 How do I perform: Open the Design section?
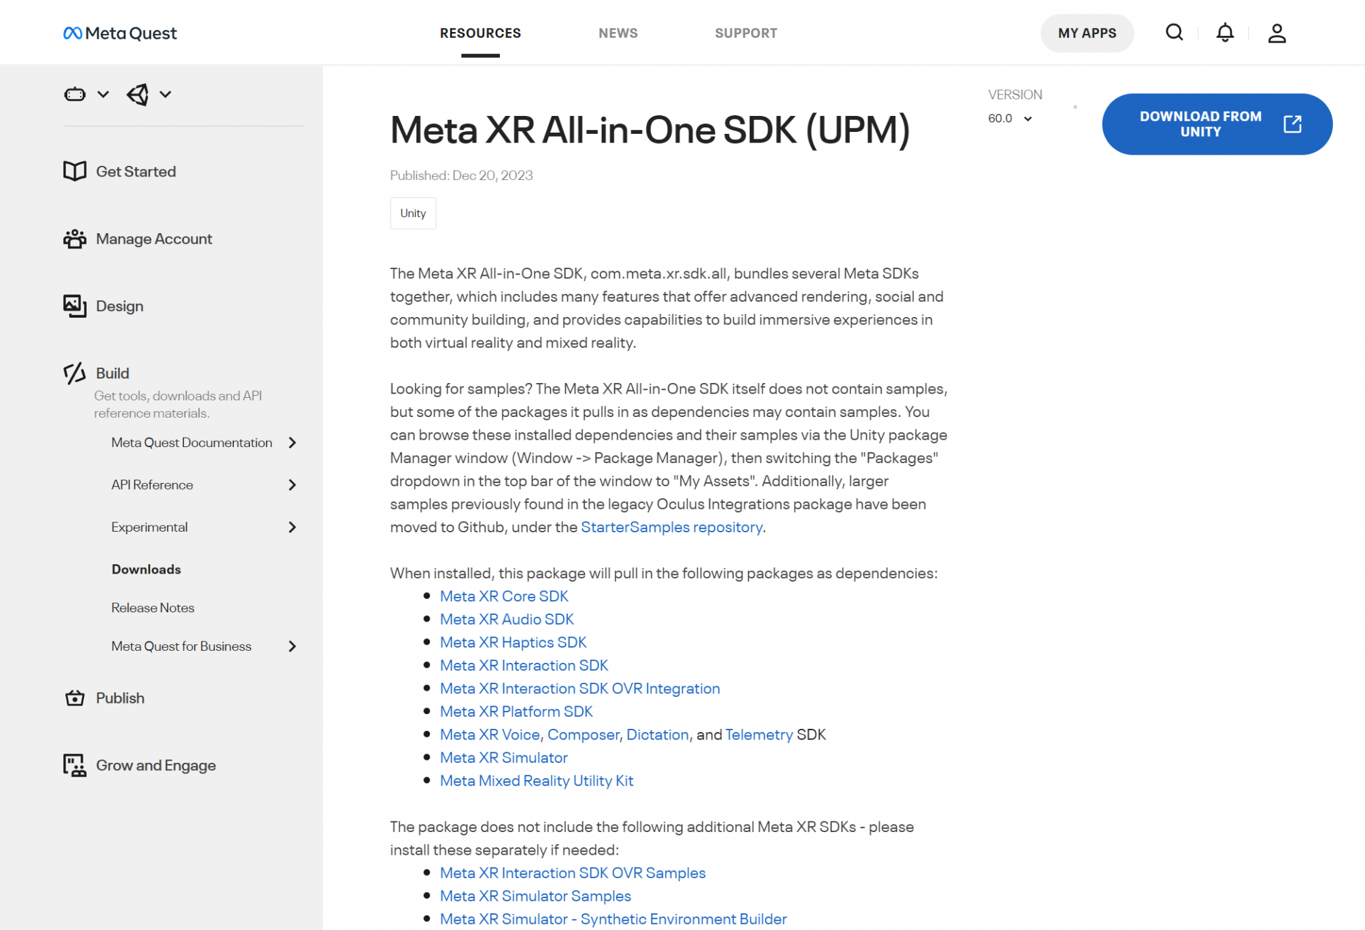(x=119, y=306)
